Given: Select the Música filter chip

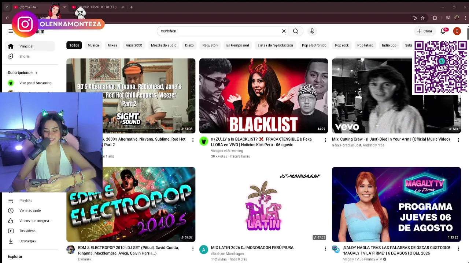Looking at the screenshot, I should click(93, 45).
